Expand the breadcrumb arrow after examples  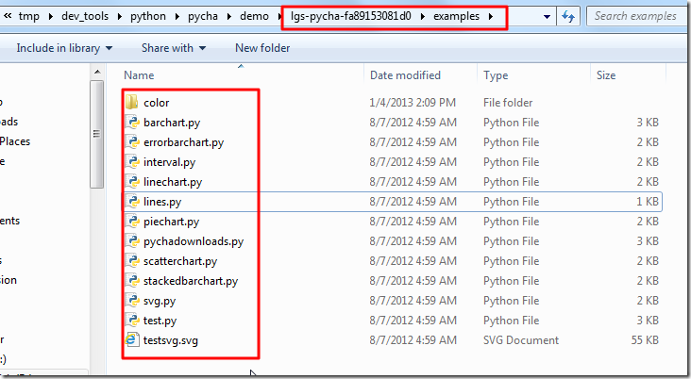[491, 16]
